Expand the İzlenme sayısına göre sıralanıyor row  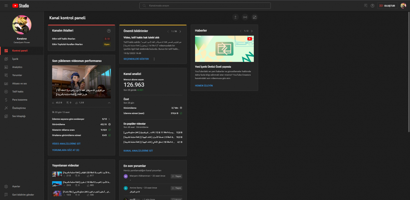coord(81,119)
